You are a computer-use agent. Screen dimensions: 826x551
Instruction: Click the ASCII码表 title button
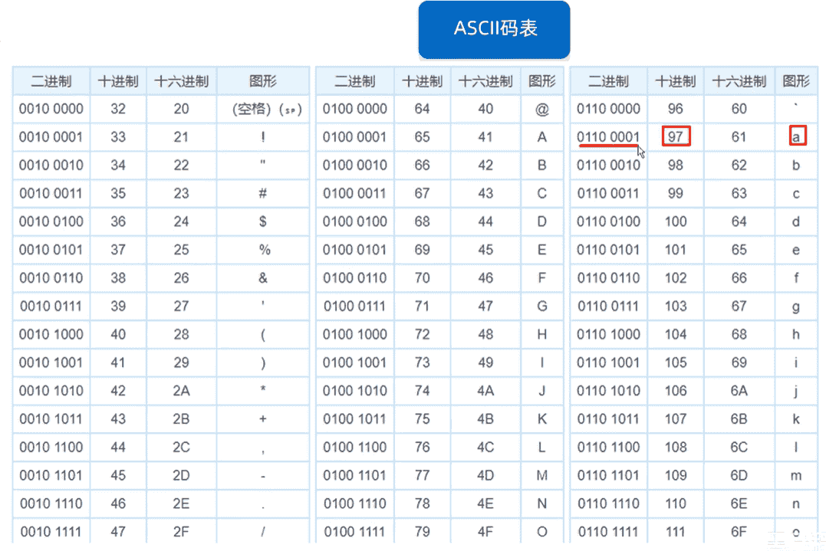(x=495, y=29)
